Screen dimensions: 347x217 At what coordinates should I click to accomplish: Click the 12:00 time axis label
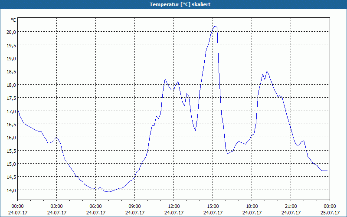[x=174, y=207]
